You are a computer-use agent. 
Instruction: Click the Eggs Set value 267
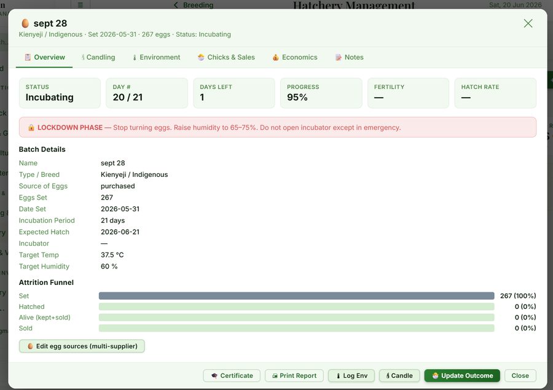106,198
